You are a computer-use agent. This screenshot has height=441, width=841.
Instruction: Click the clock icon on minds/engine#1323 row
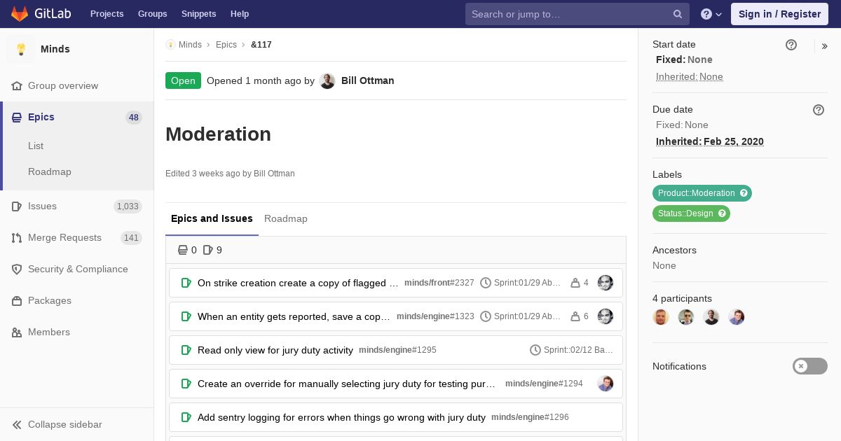486,316
